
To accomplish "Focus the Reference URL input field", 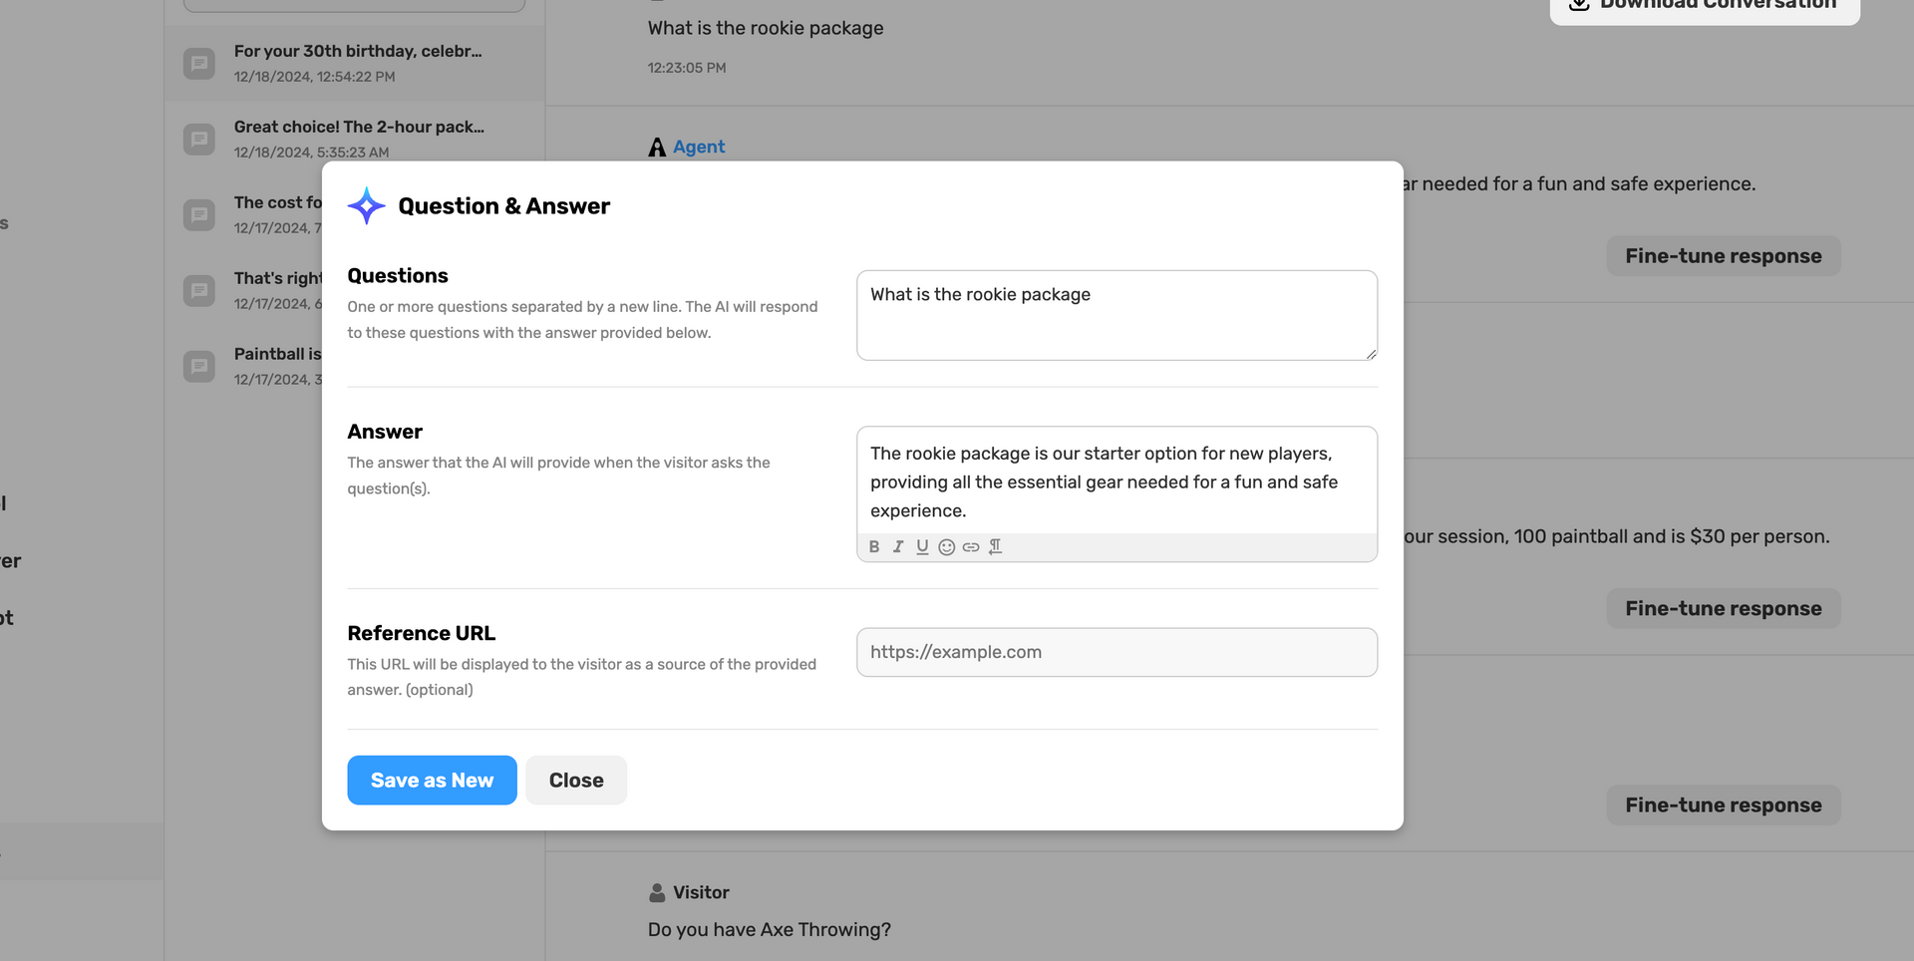I will click(1116, 652).
